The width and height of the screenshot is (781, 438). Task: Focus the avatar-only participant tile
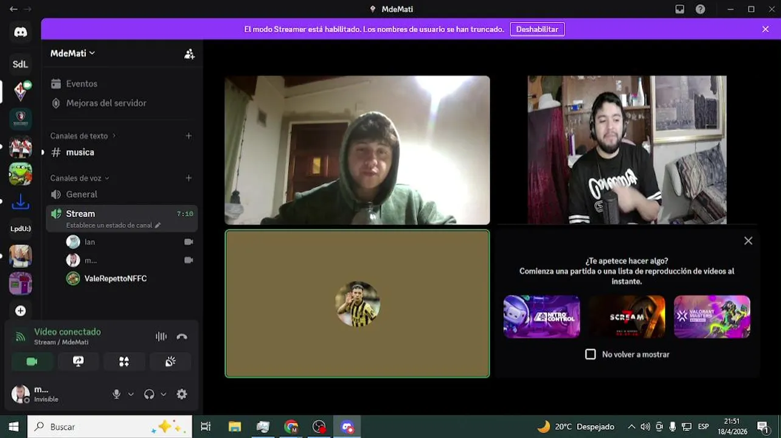[357, 304]
